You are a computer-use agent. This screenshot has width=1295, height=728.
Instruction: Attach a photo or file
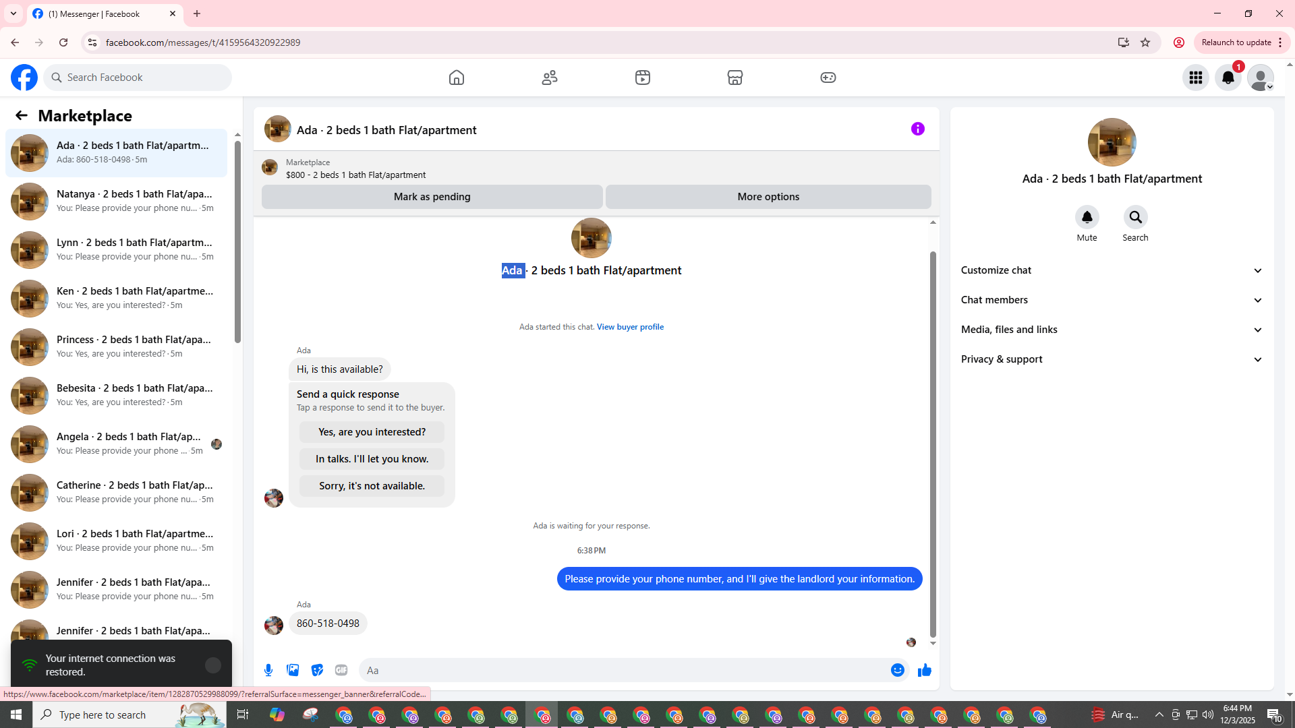point(293,670)
